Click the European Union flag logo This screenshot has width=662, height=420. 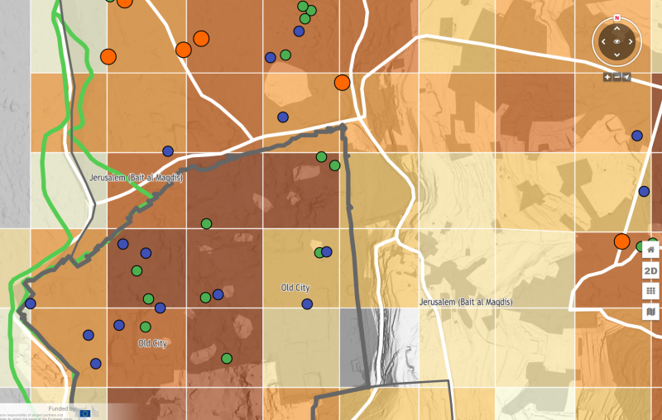(84, 412)
